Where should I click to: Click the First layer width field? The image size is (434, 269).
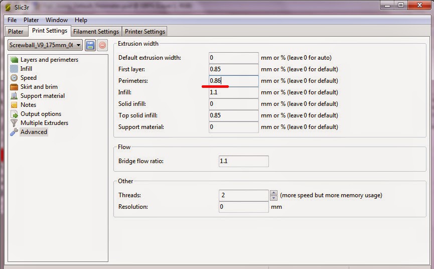[x=234, y=69]
